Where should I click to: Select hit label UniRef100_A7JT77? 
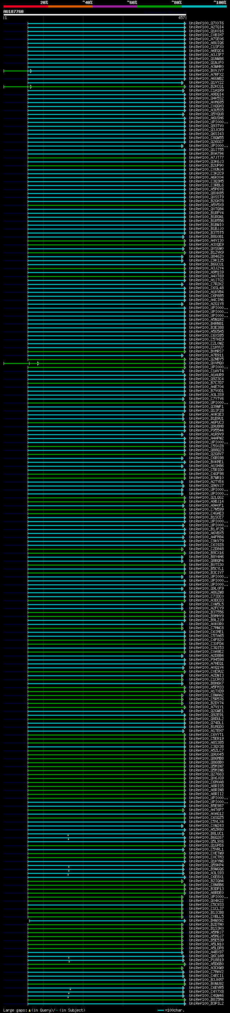(206, 158)
